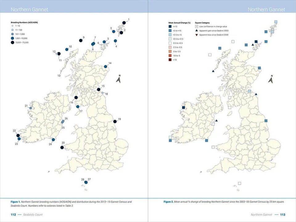The height and width of the screenshot is (222, 296).
Task: Click the 10,001–75,500 legend symbol
Action: click(12, 42)
